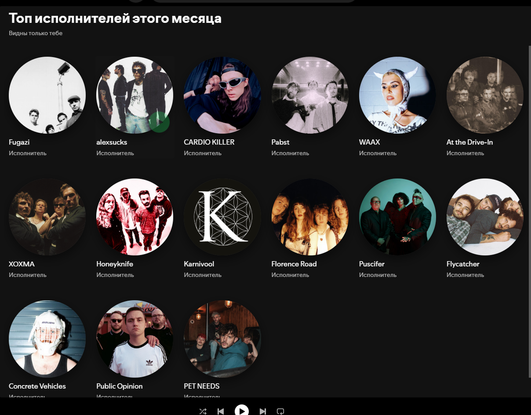Click the Concrete Vehicles artist name

[x=37, y=386]
